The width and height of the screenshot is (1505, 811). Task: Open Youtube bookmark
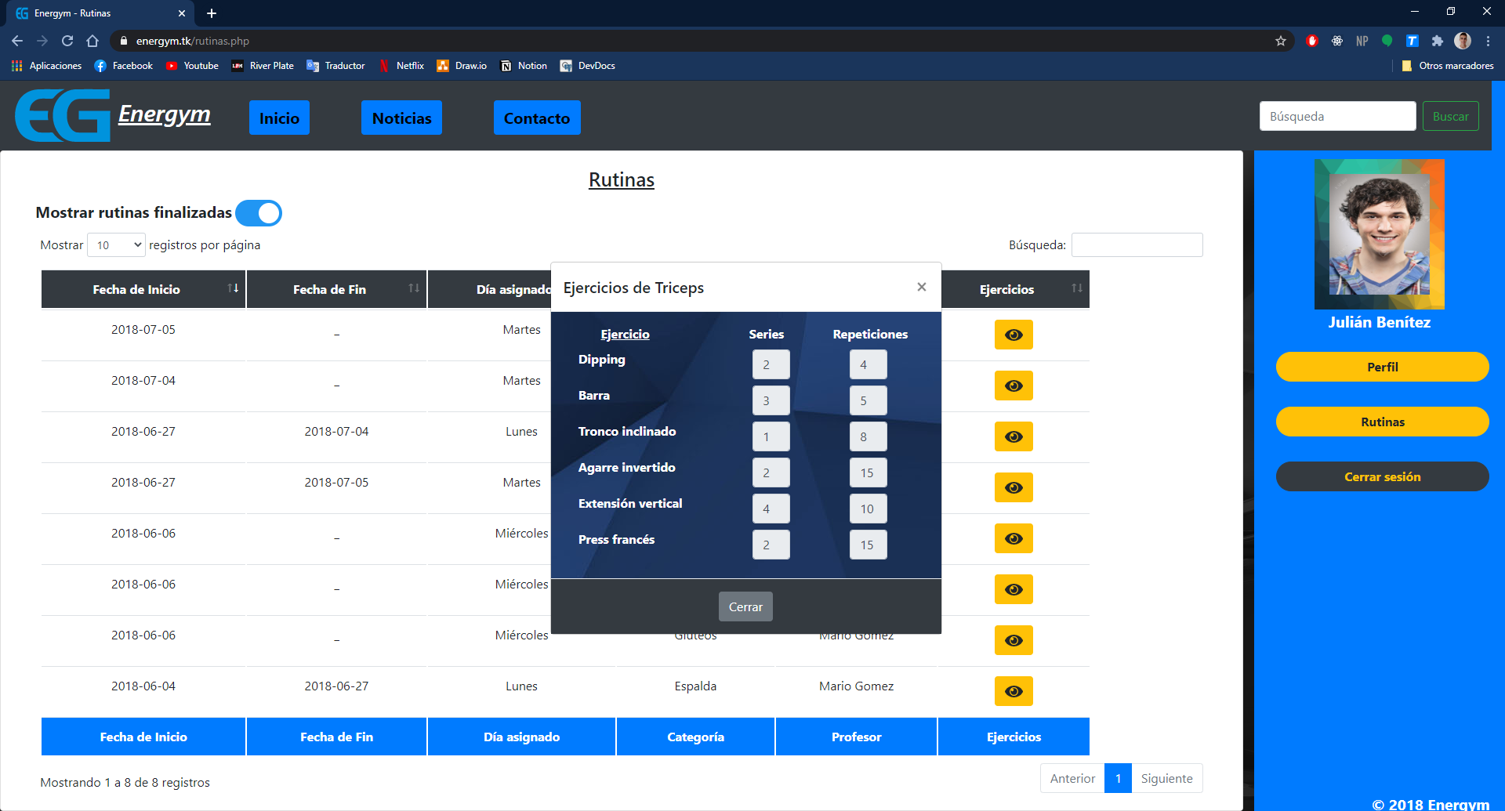tap(192, 66)
